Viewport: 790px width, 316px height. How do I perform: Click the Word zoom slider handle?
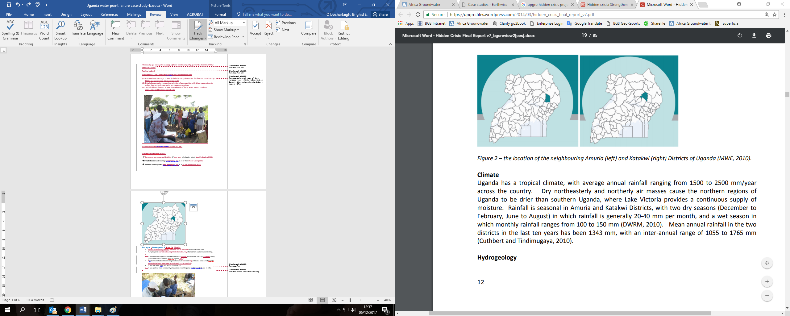click(x=350, y=300)
